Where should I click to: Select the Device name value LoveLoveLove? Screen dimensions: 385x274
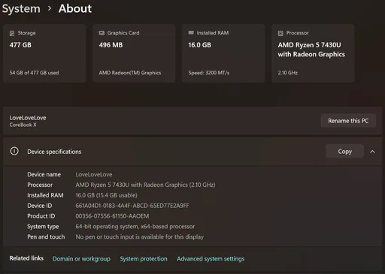click(94, 174)
